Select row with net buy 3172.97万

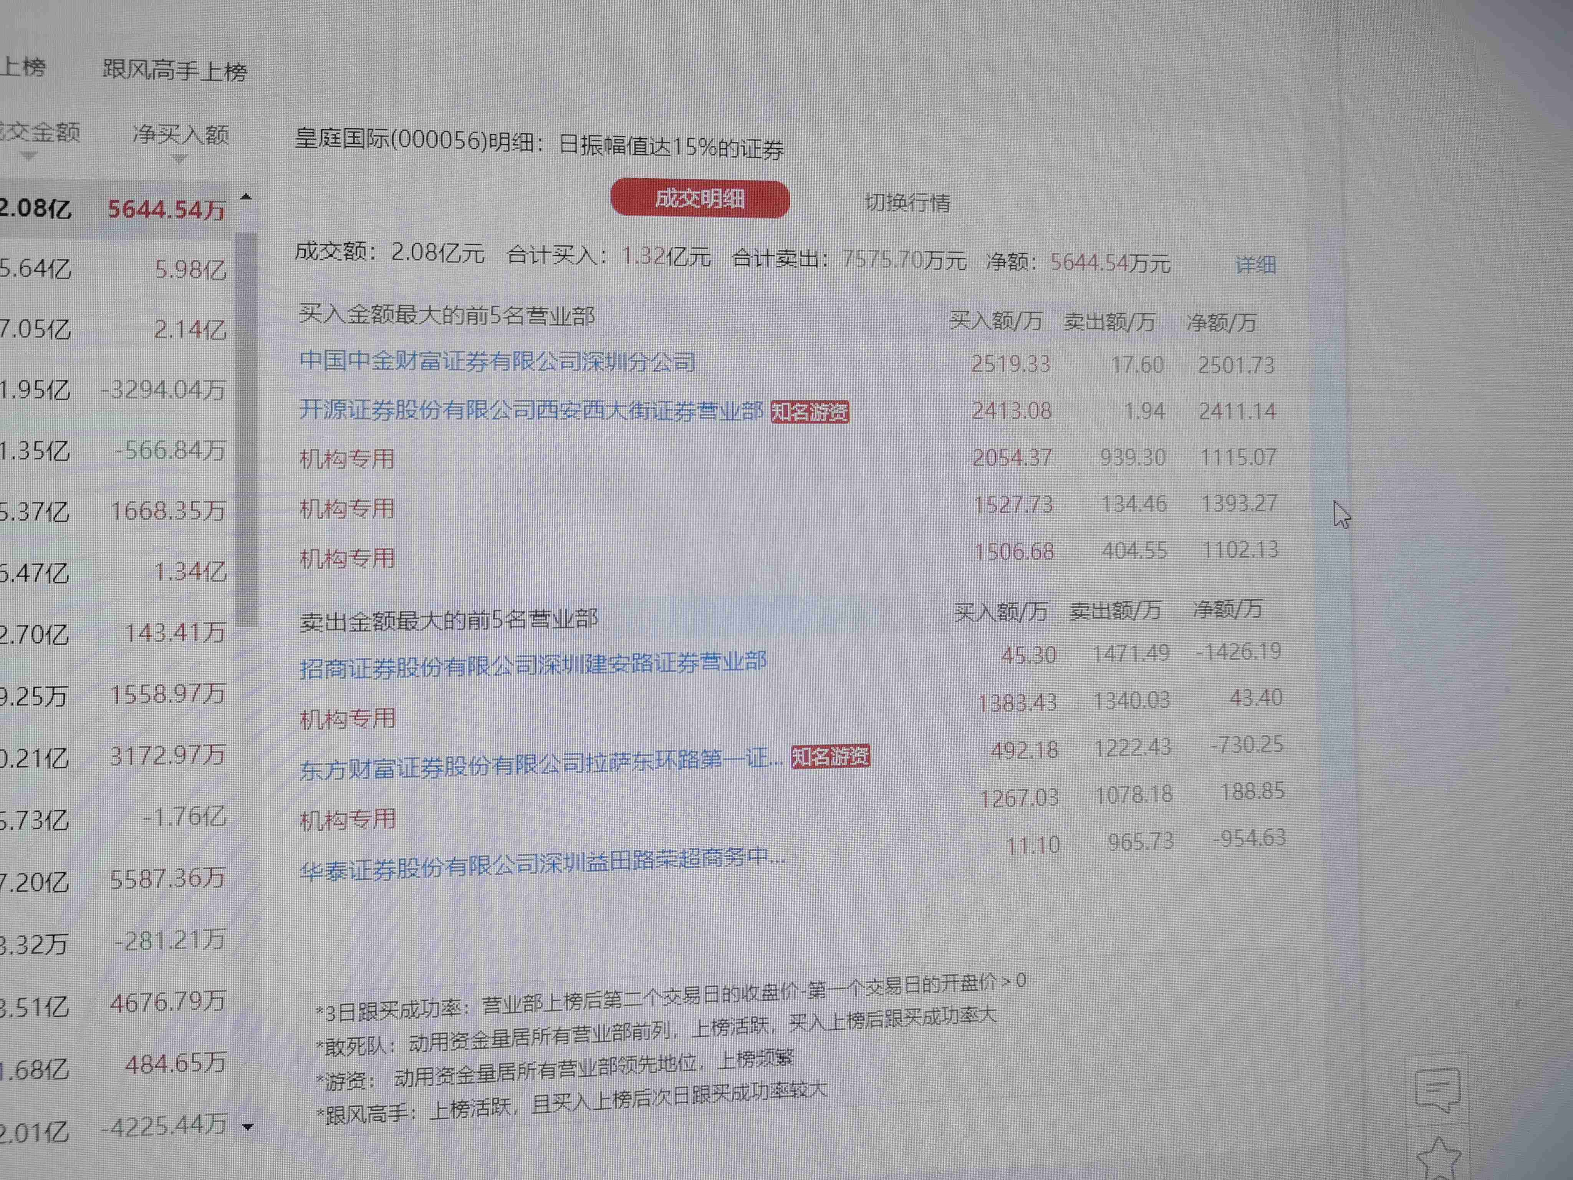pyautogui.click(x=118, y=756)
